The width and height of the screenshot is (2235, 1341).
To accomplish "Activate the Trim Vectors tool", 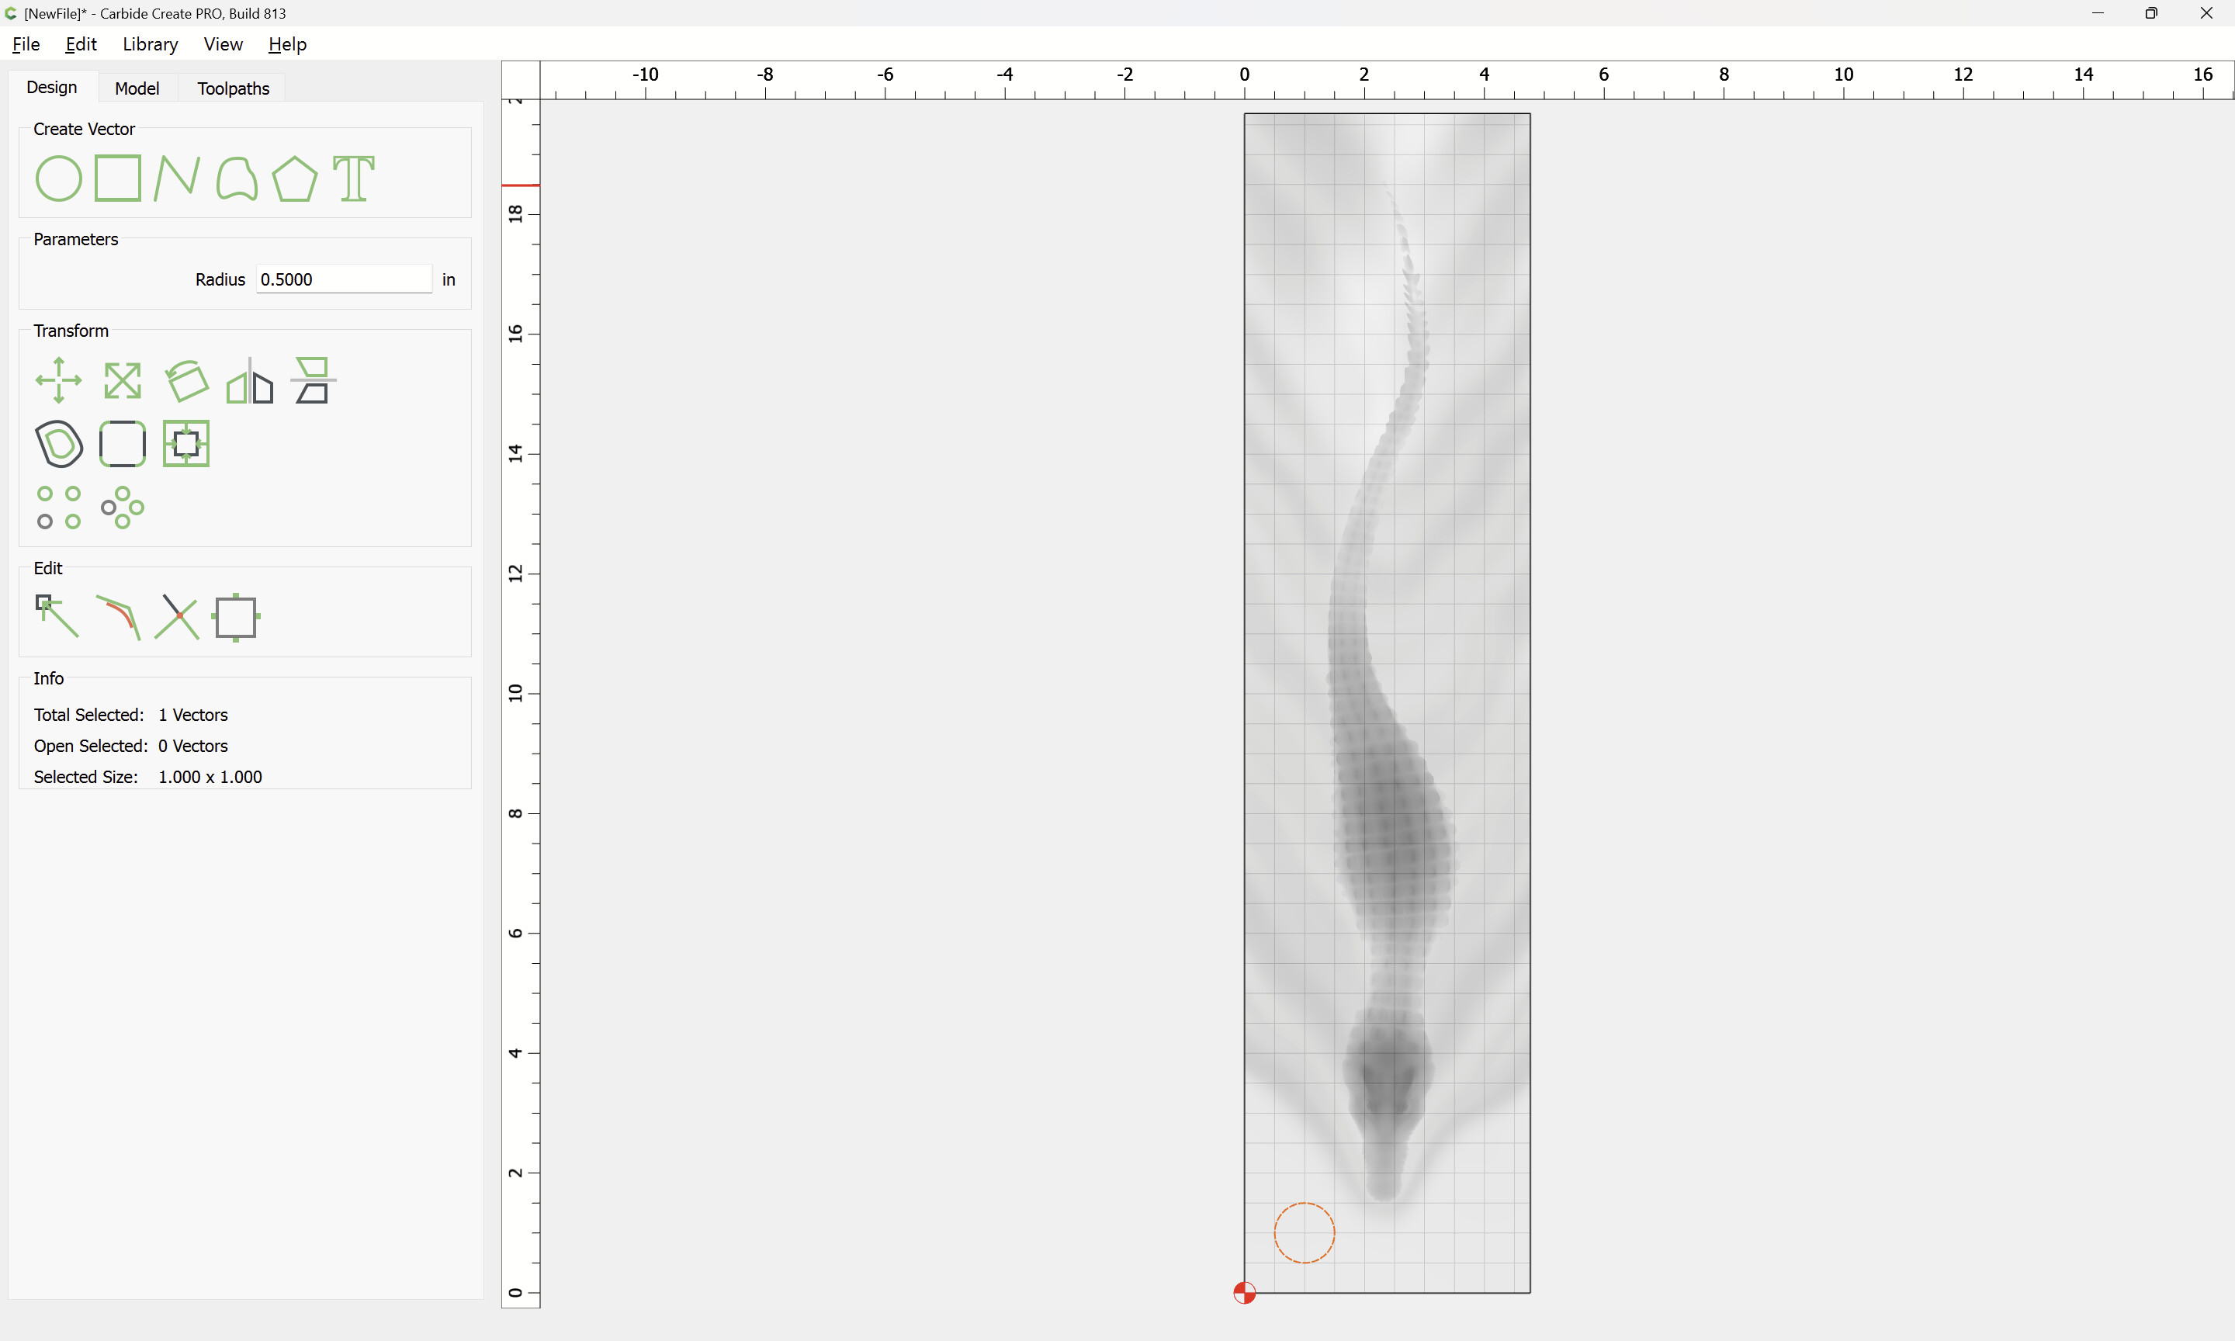I will (177, 617).
